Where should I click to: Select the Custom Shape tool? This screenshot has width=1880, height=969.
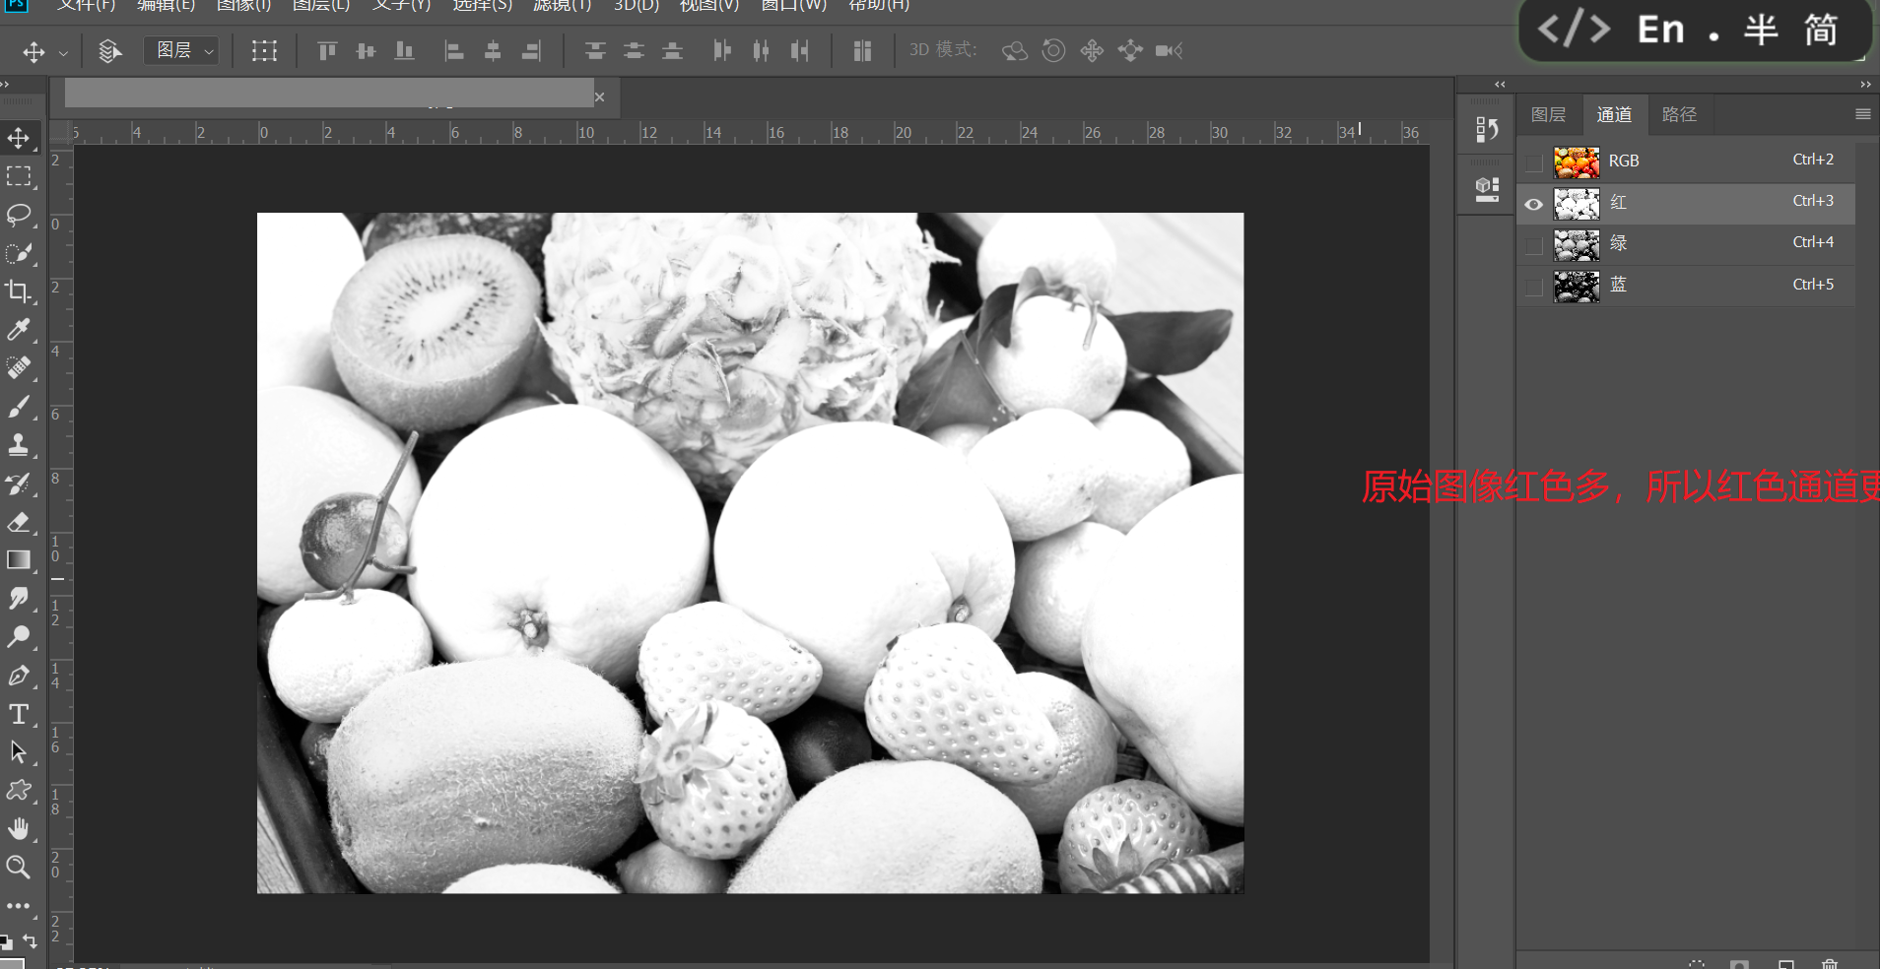[19, 790]
